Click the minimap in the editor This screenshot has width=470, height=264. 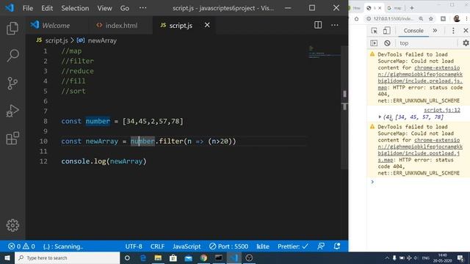pos(325,52)
